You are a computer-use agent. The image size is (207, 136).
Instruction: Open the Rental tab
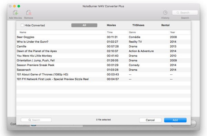(x=165, y=25)
